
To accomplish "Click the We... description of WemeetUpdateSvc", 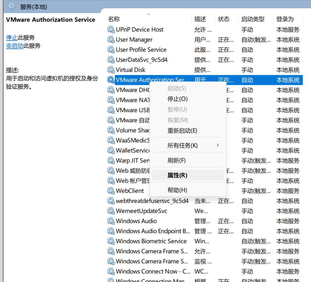I will tap(201, 211).
